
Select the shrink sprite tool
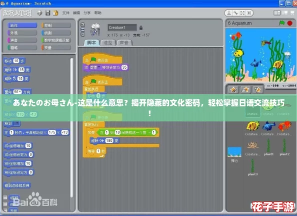(x=249, y=13)
